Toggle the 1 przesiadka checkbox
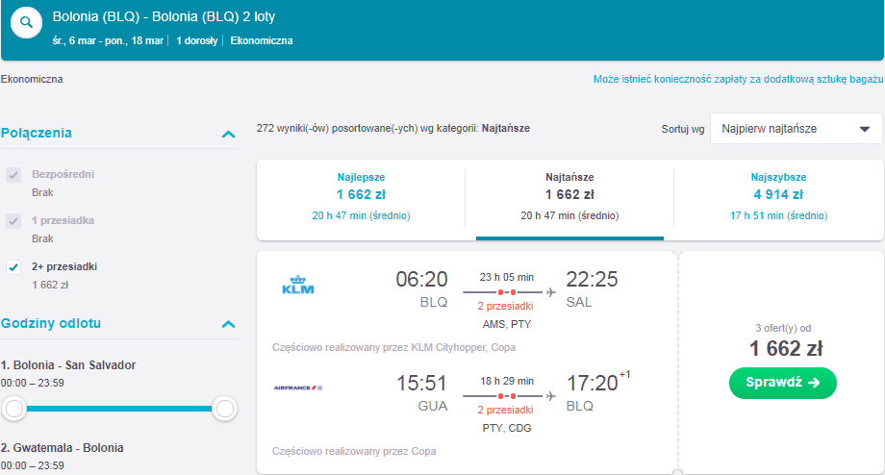The width and height of the screenshot is (885, 475). (x=13, y=221)
